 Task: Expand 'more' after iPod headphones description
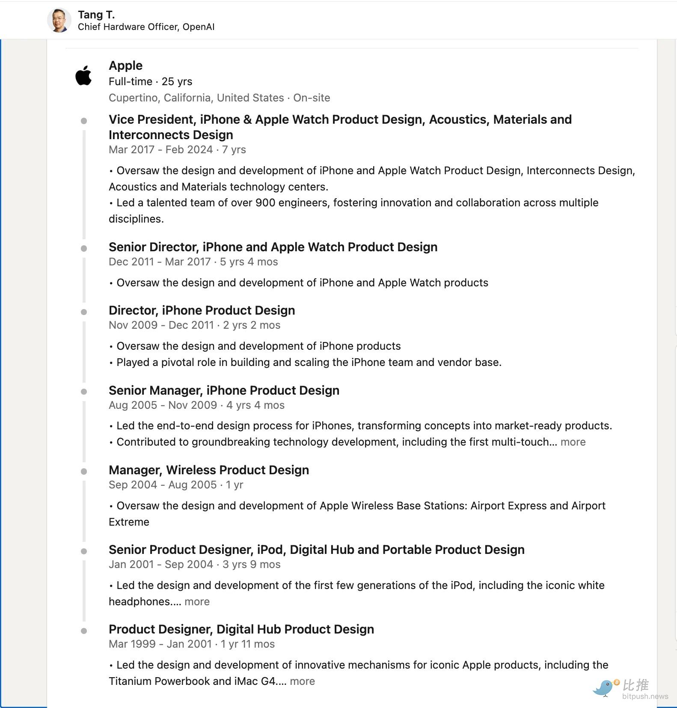coord(197,601)
